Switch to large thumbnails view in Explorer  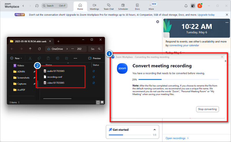coord(102,102)
